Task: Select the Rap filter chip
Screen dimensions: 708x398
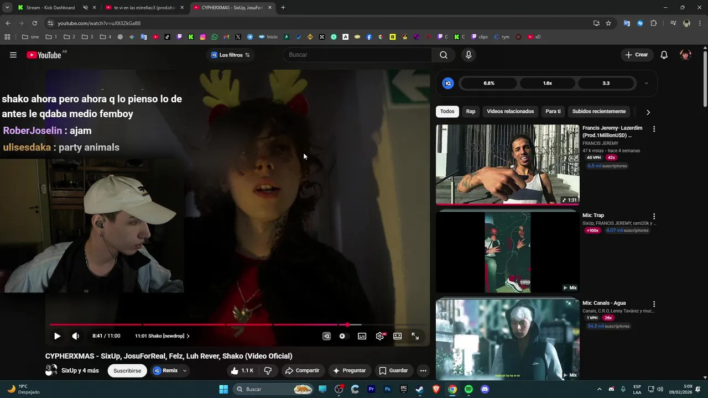Action: [471, 112]
